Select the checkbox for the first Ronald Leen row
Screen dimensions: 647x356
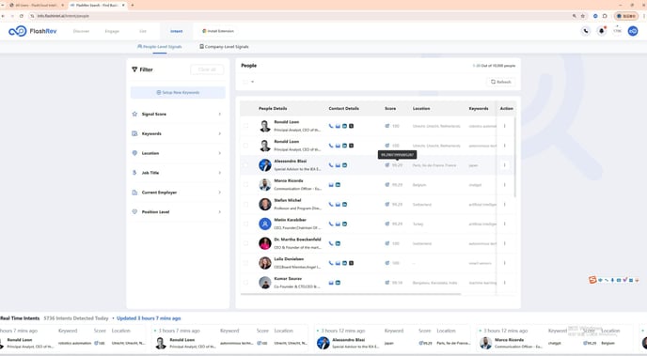click(246, 126)
